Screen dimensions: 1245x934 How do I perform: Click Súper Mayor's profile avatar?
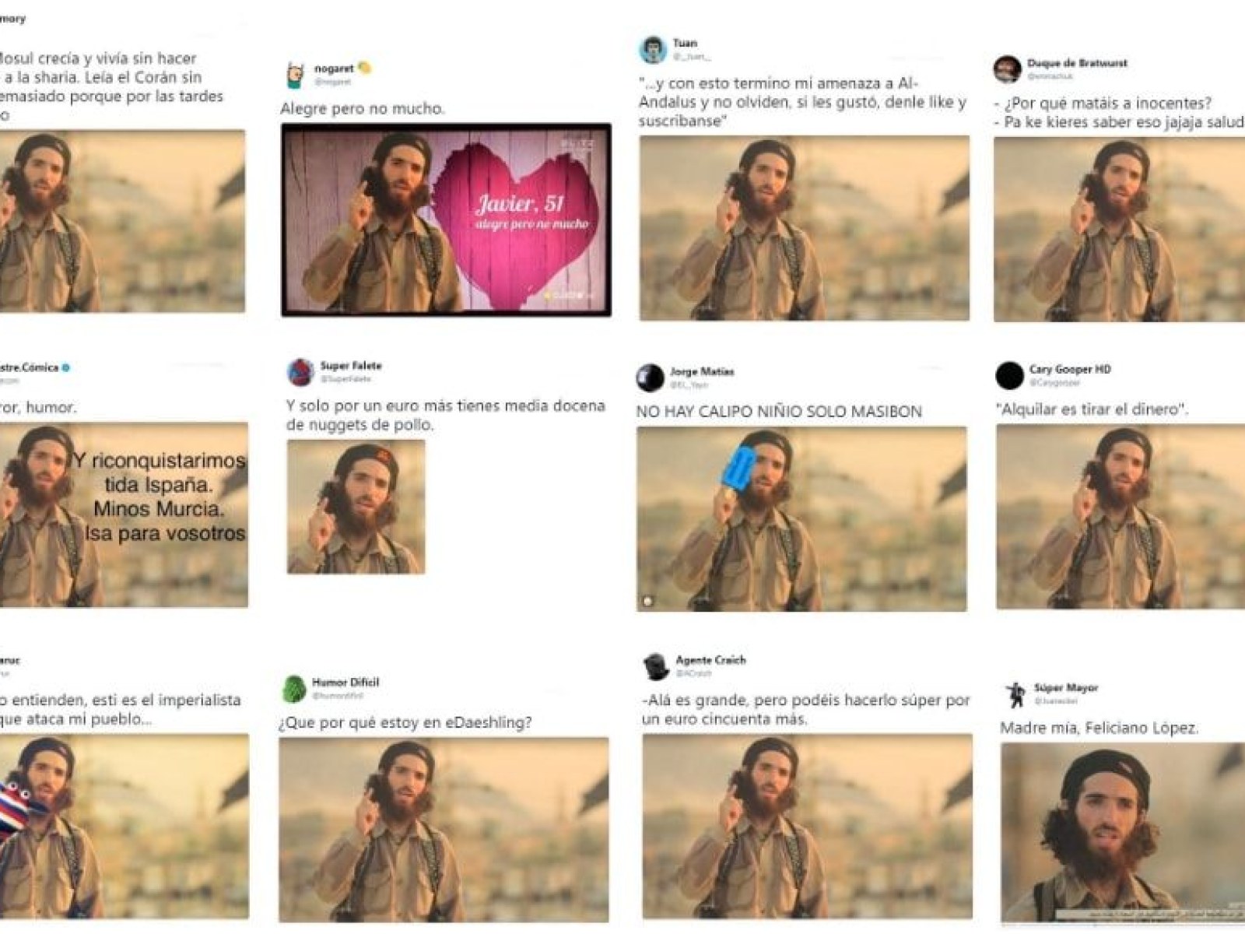[x=1015, y=693]
